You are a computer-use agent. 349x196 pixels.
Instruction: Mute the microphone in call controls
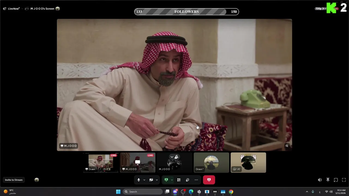point(139,180)
